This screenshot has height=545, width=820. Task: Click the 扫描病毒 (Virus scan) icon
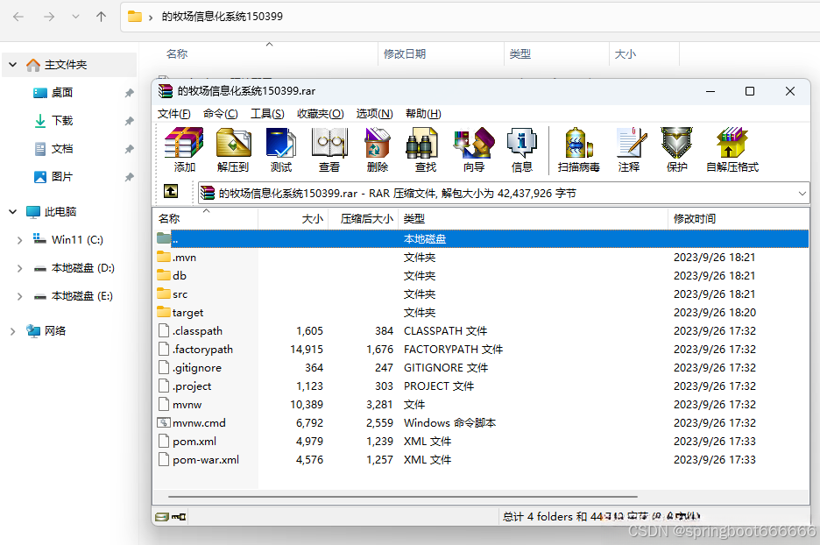click(x=578, y=150)
